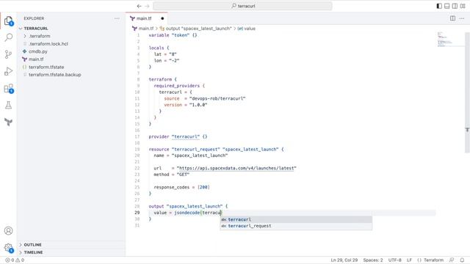Select the terracurl_request autocomplete suggestion
The height and width of the screenshot is (264, 470).
pos(296,226)
